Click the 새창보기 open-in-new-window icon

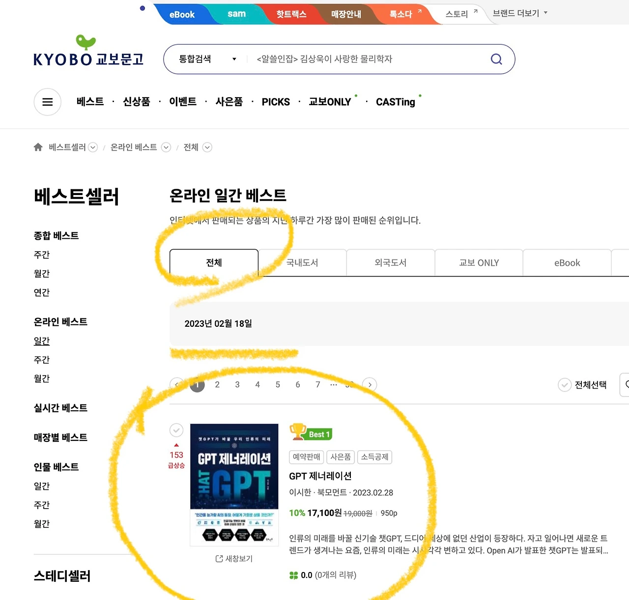pyautogui.click(x=219, y=559)
